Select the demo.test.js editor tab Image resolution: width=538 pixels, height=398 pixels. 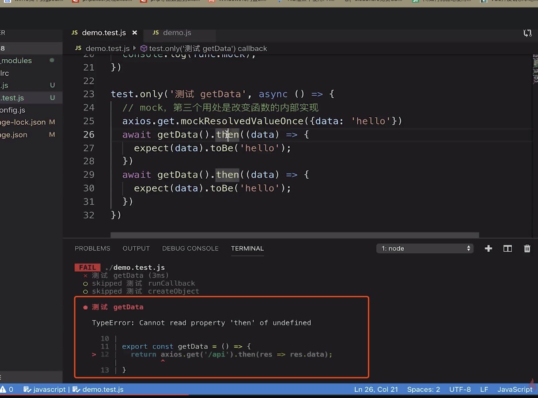tap(104, 33)
